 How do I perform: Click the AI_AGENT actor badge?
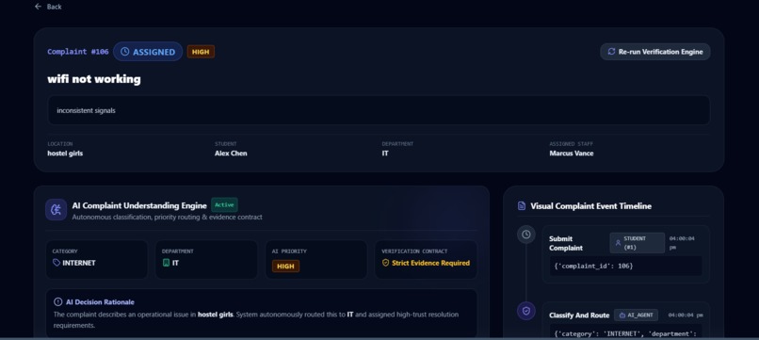click(x=636, y=315)
